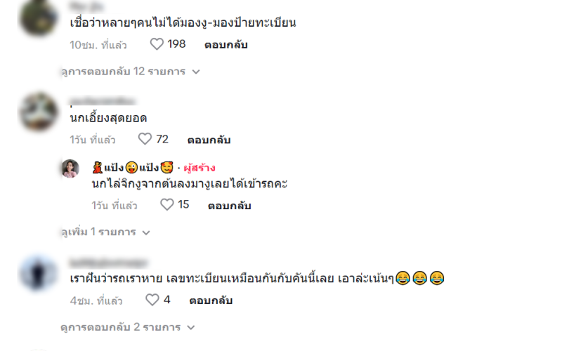Open the second commenter's blurred avatar

tap(39, 112)
